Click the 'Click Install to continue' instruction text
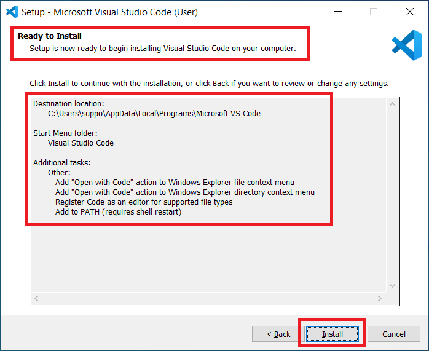Viewport: 429px width, 351px height. coord(210,84)
